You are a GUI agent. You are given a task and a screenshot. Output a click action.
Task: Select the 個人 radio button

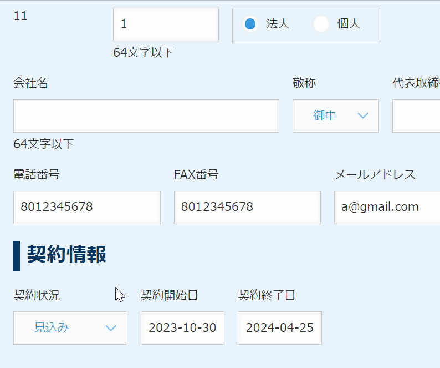[321, 24]
